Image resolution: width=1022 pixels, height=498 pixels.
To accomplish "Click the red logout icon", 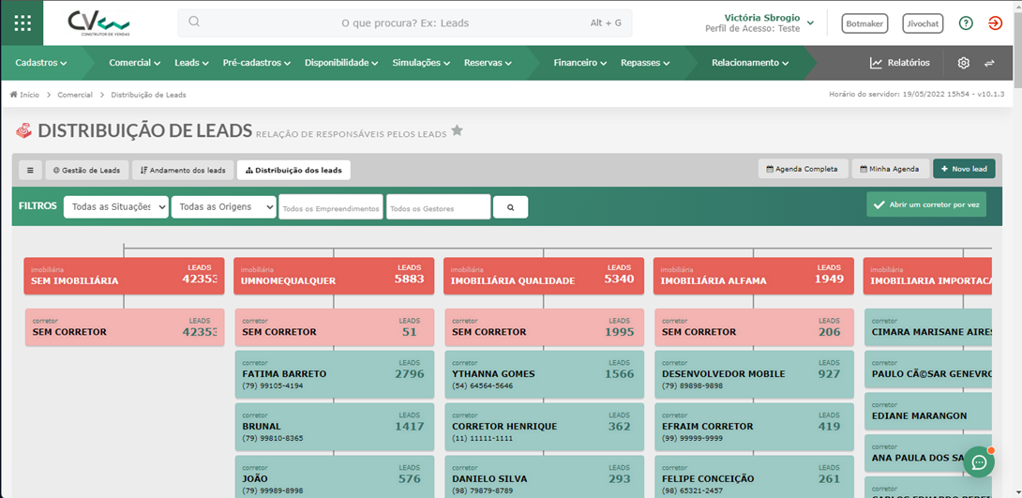I will click(995, 23).
